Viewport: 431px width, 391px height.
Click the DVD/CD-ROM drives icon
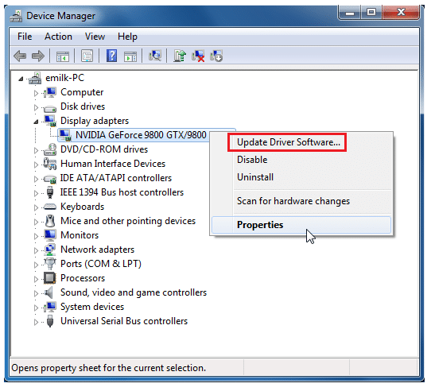point(50,149)
